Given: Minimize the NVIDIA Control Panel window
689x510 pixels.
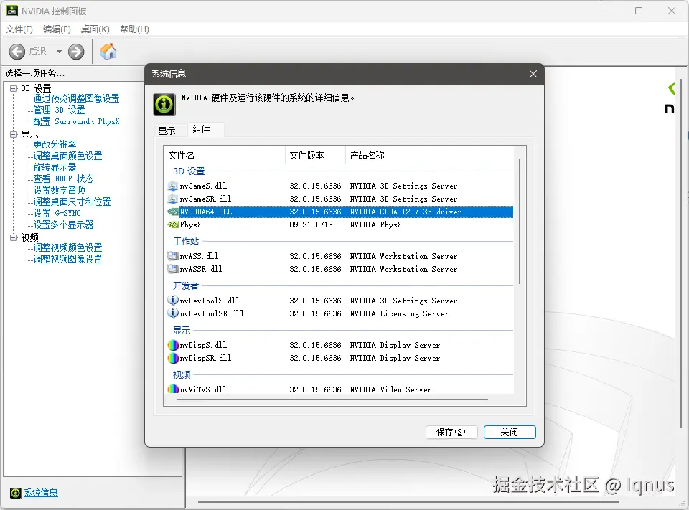Looking at the screenshot, I should tap(606, 11).
